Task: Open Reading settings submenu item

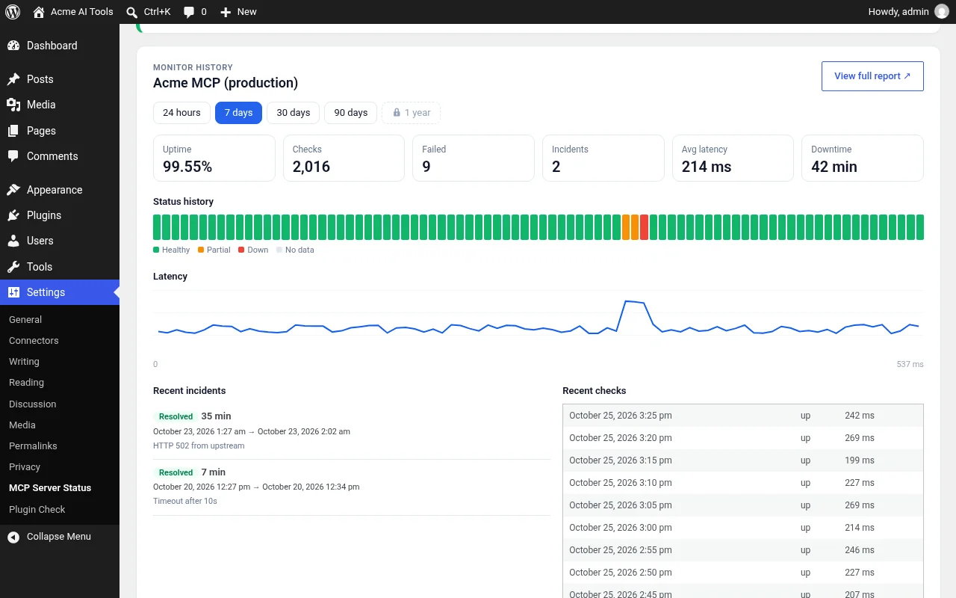Action: click(60, 382)
